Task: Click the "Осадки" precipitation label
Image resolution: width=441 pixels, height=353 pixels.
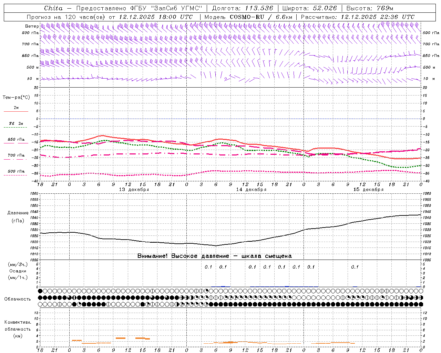Action: 18,271
